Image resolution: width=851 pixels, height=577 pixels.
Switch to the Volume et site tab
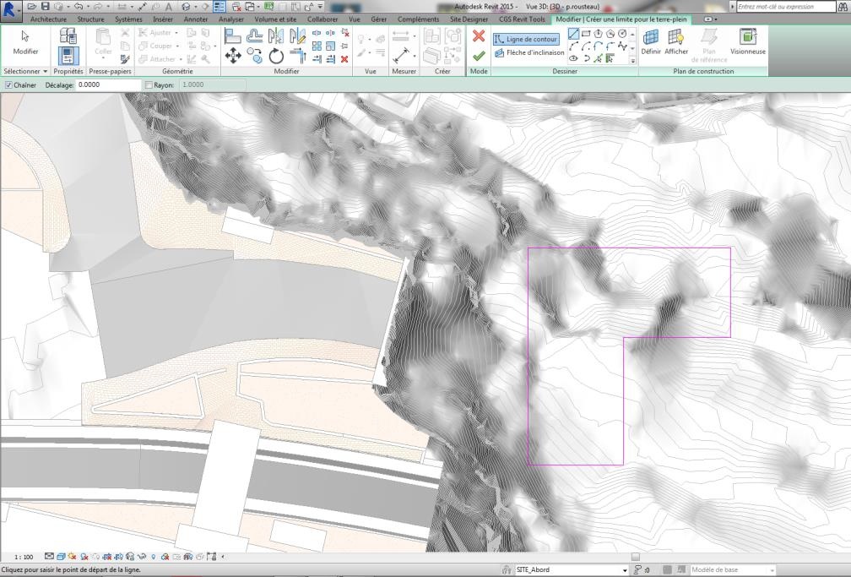pos(276,19)
